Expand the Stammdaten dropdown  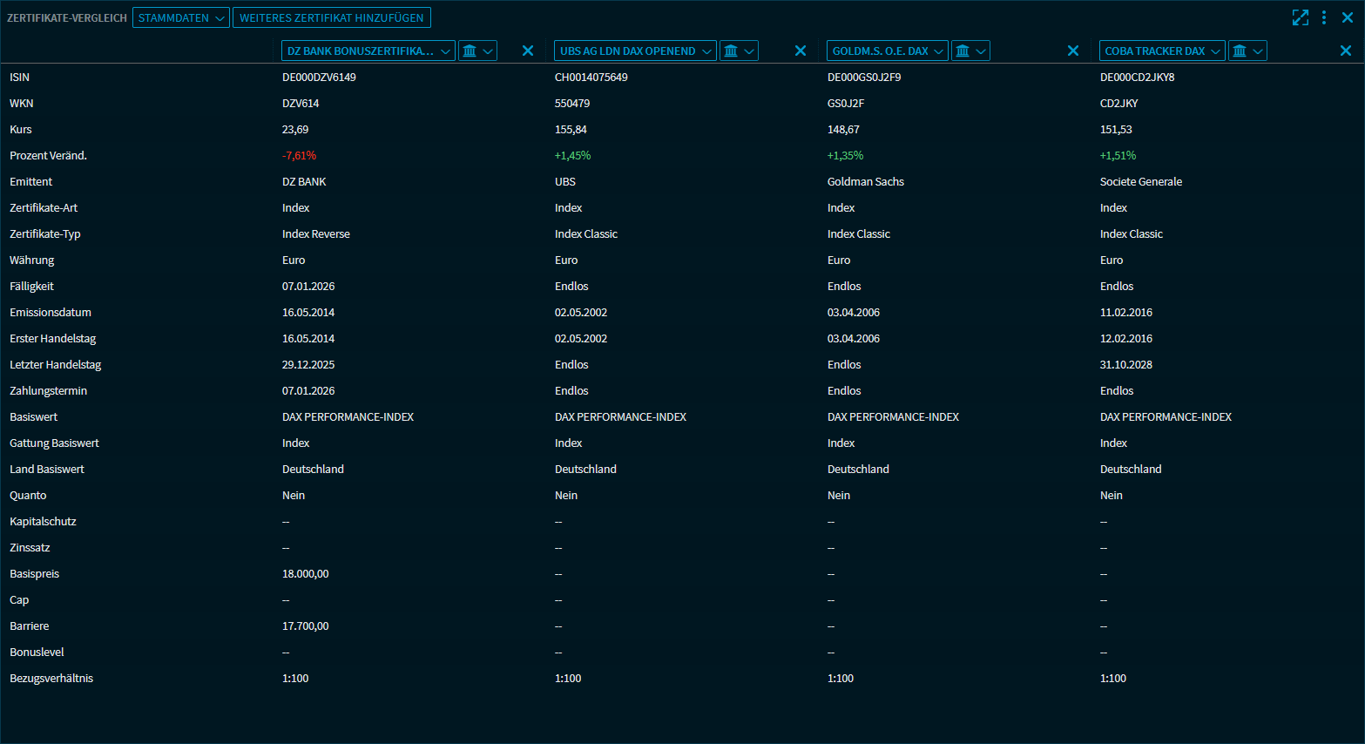pos(181,17)
